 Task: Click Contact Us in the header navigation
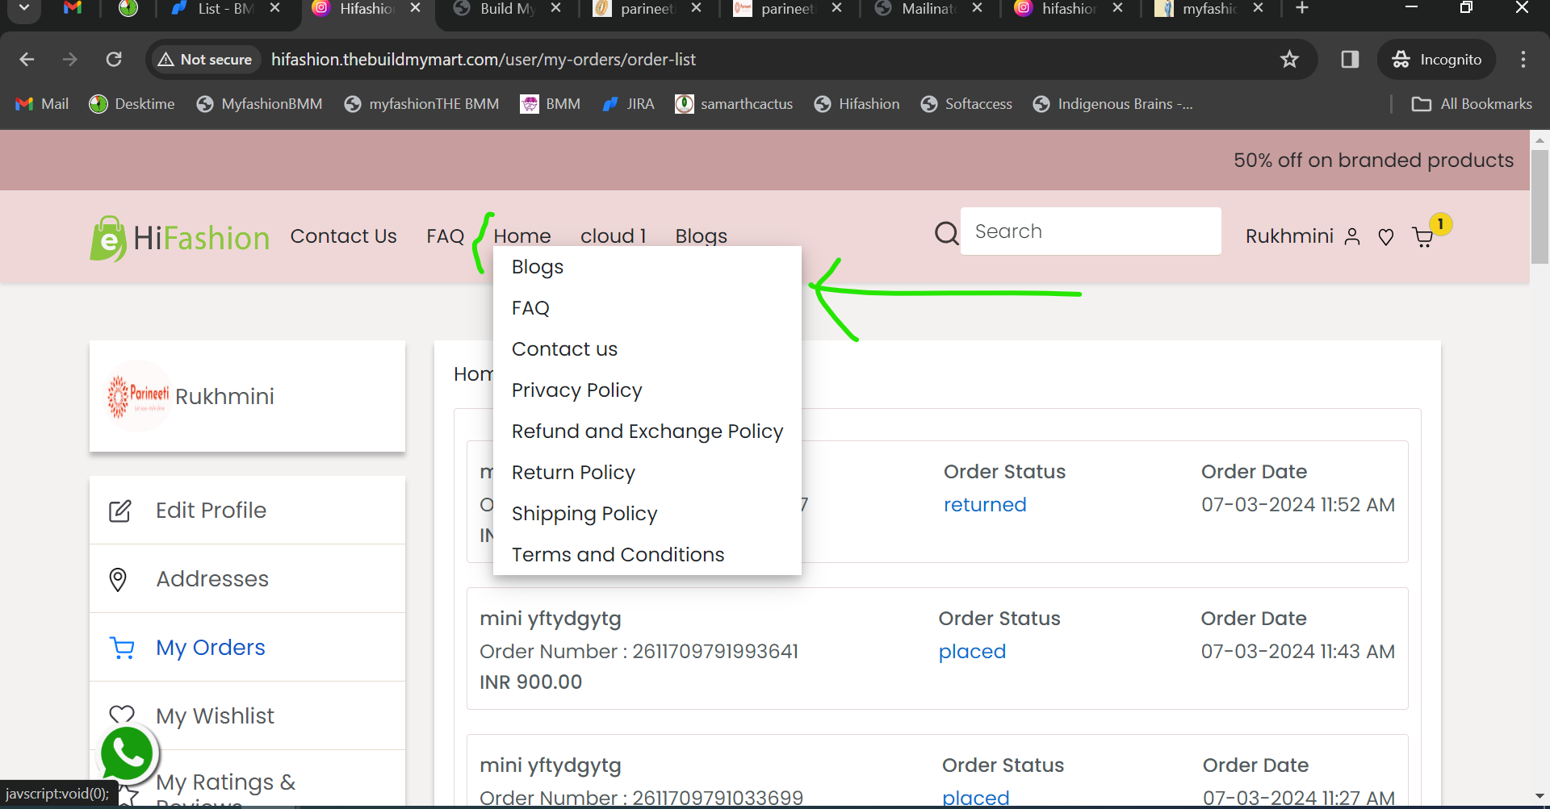[x=343, y=236]
